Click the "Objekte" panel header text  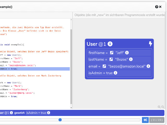[120, 15]
